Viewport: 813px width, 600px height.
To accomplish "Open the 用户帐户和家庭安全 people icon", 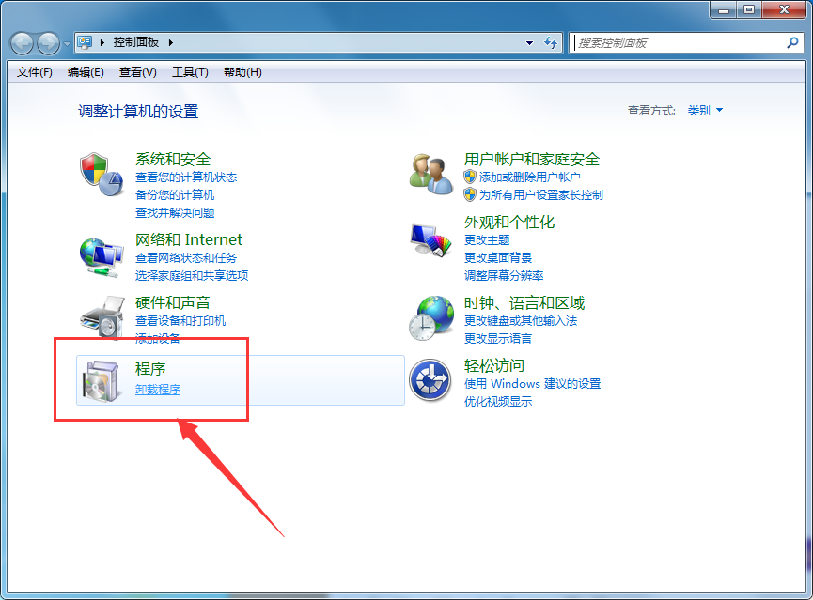I will coord(430,174).
